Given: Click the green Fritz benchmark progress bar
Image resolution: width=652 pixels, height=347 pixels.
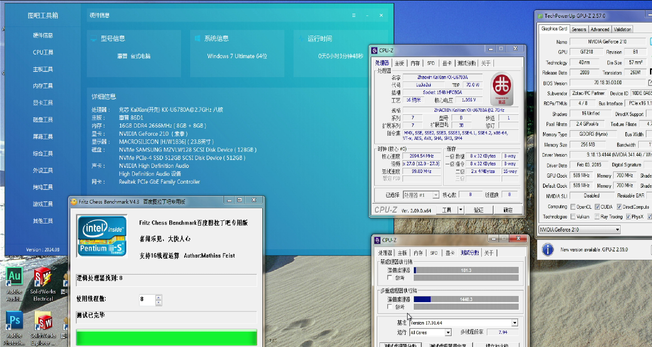Looking at the screenshot, I should click(167, 337).
